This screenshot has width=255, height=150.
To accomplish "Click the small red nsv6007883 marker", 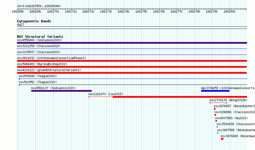I will [x=216, y=121].
